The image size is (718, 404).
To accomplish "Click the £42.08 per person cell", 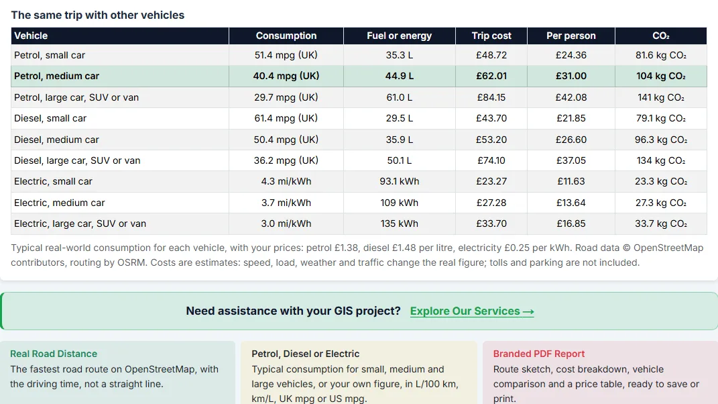I will point(571,97).
